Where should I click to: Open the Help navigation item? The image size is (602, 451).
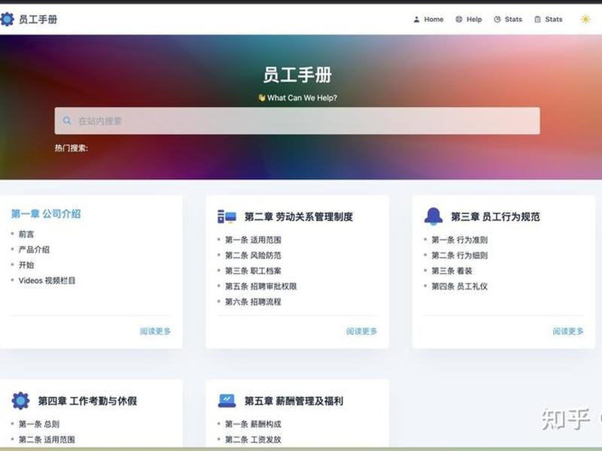468,20
